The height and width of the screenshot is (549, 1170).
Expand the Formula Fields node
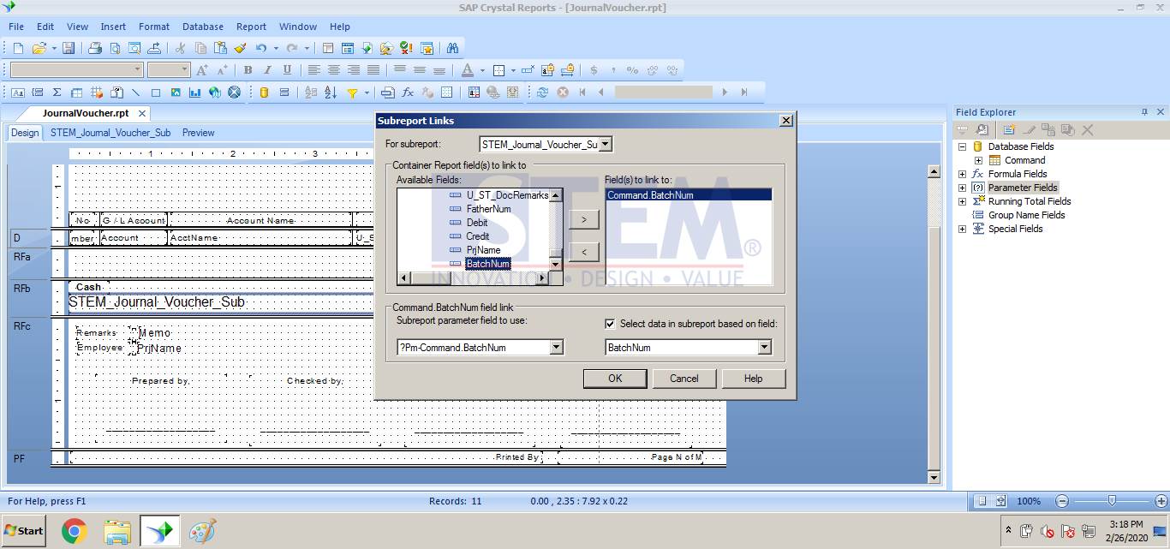click(x=962, y=174)
